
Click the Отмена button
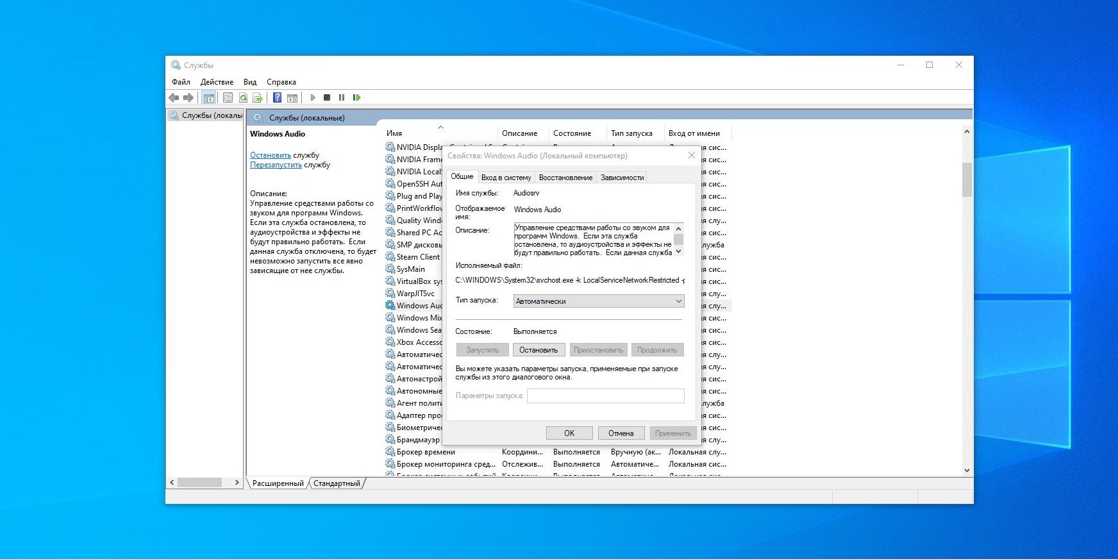[621, 433]
